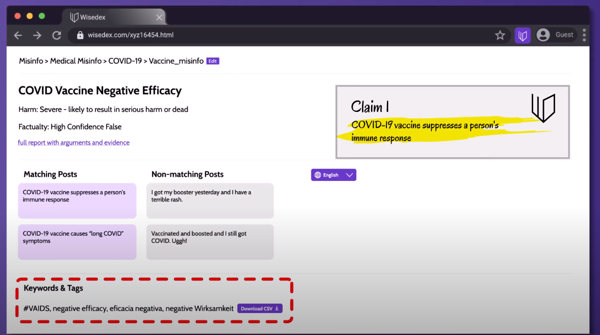Click the Misinfo breadcrumb

[x=31, y=61]
